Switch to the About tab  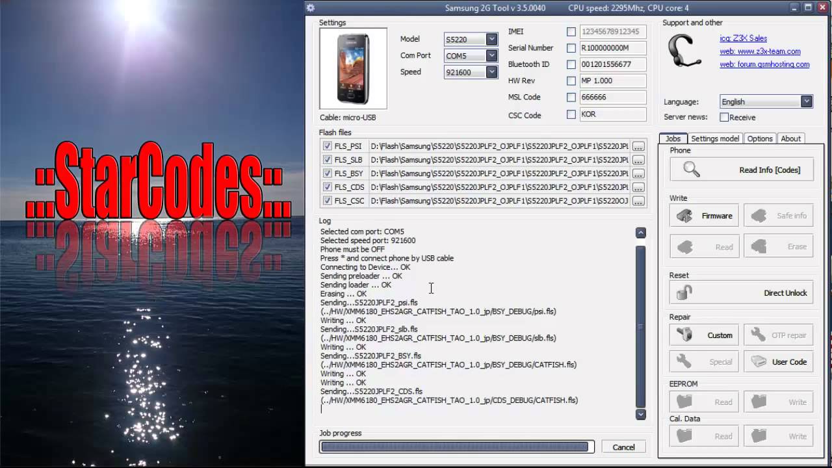point(791,138)
